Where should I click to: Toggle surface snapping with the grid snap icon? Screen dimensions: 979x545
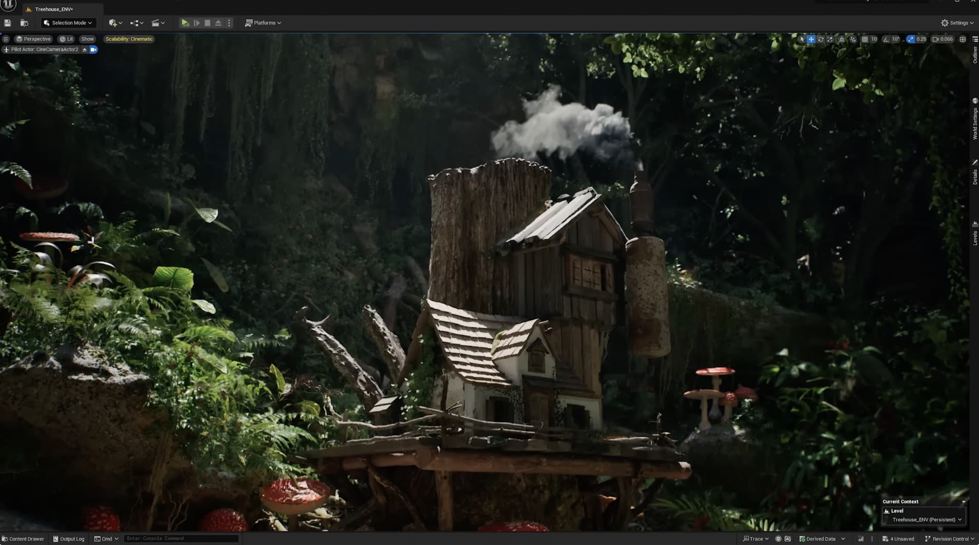[865, 39]
